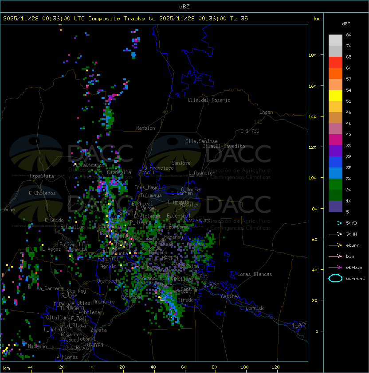The width and height of the screenshot is (369, 373).
Task: Click the 'Tres_Mayo' map label
Action: click(x=146, y=187)
